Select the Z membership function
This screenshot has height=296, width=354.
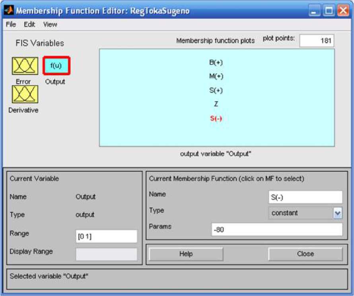(216, 104)
